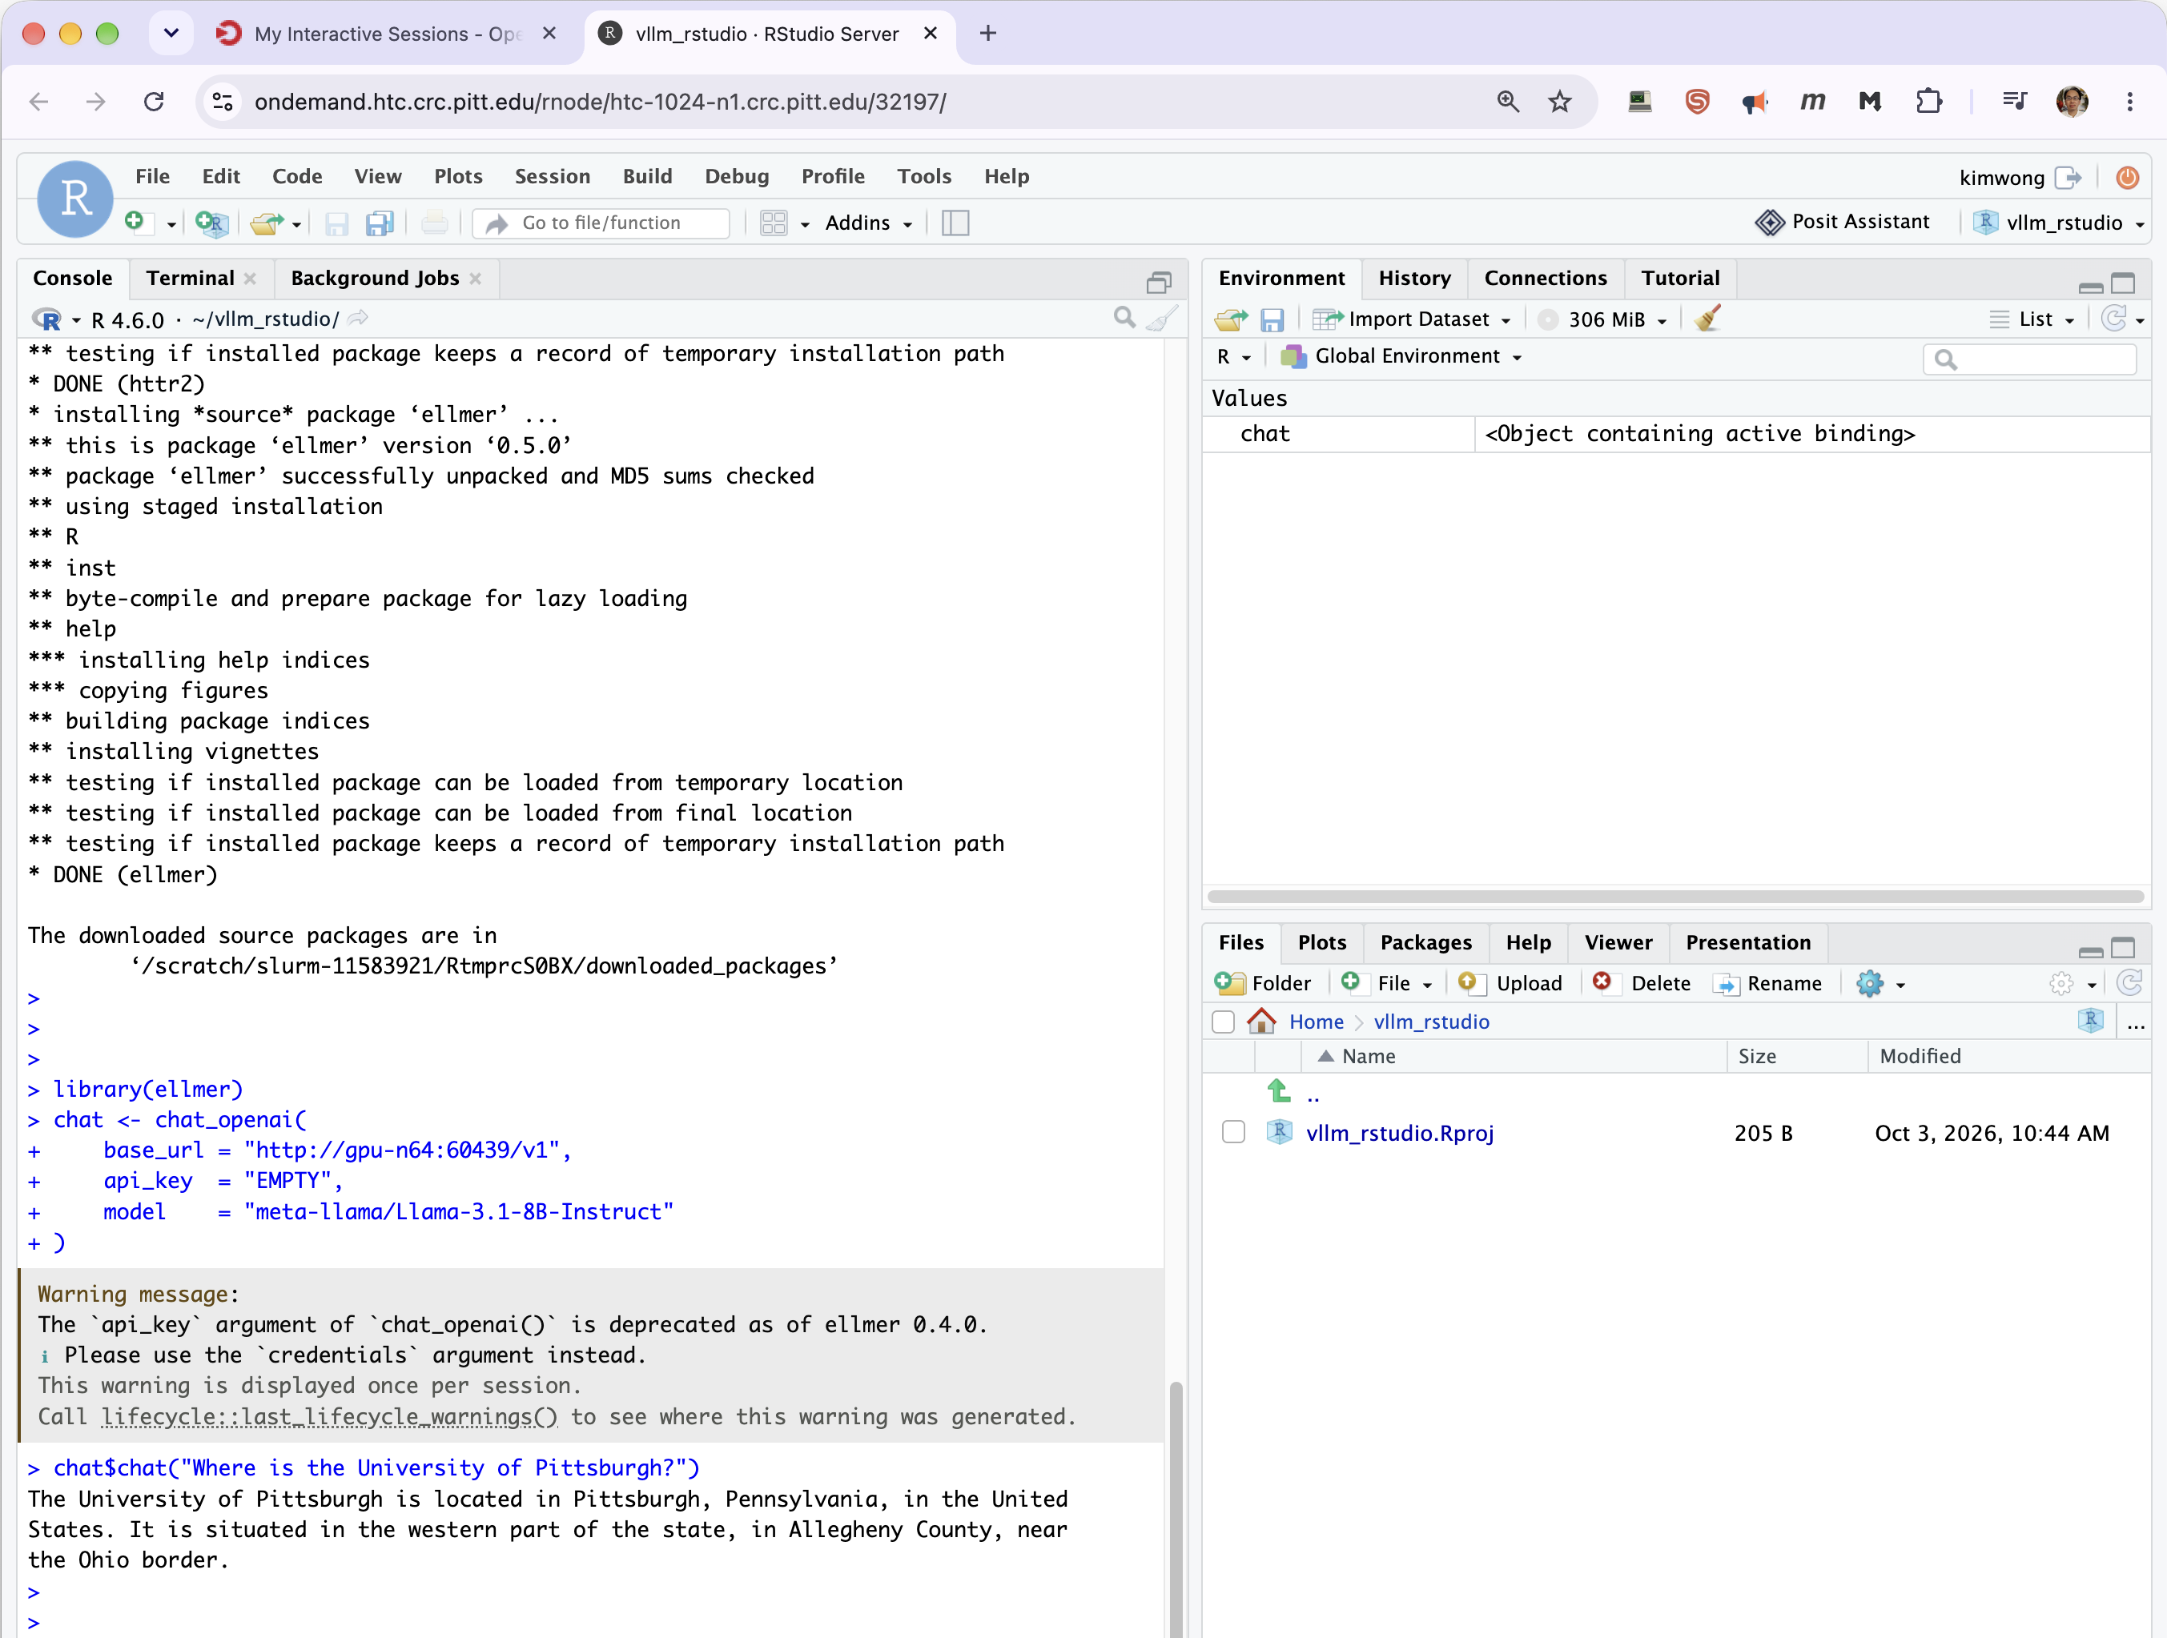
Task: Switch to the History tab
Action: 1413,279
